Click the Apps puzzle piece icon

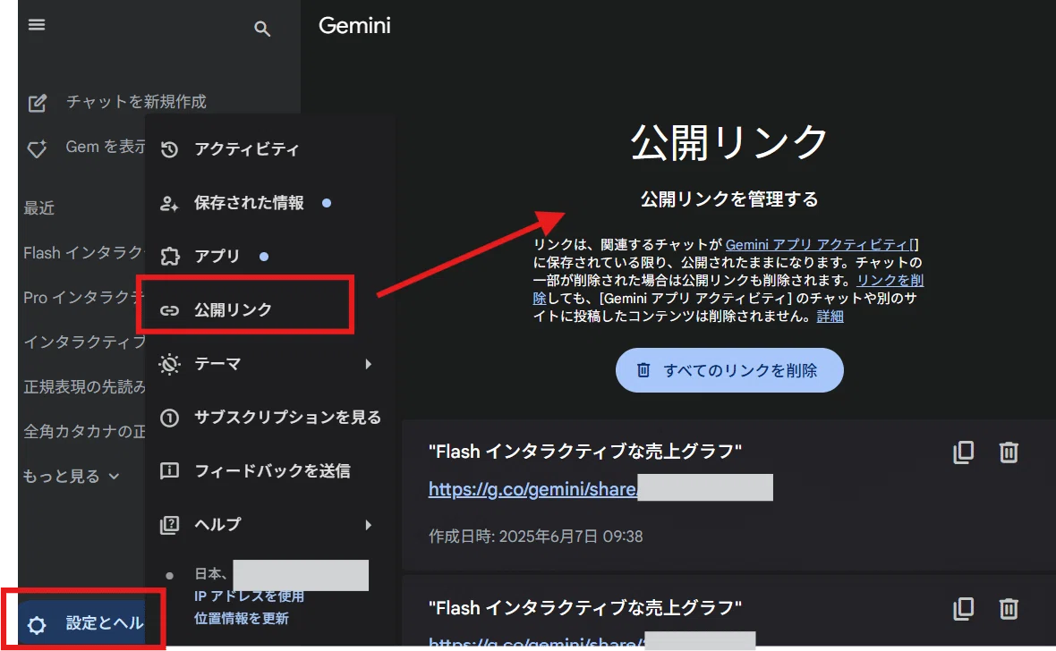170,257
